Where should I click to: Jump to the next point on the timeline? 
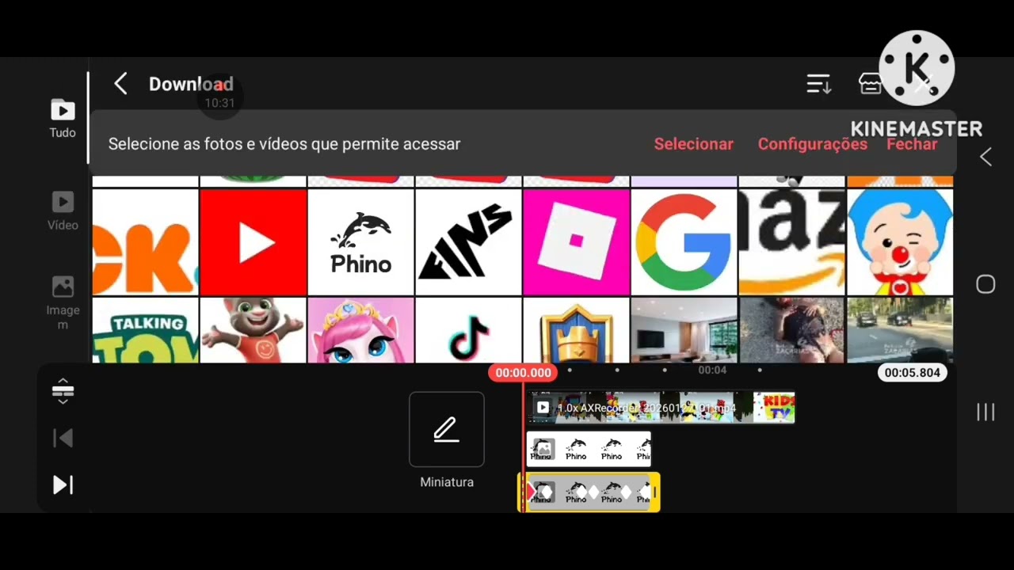click(x=63, y=485)
